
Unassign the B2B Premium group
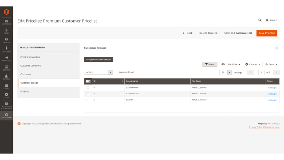point(272,88)
